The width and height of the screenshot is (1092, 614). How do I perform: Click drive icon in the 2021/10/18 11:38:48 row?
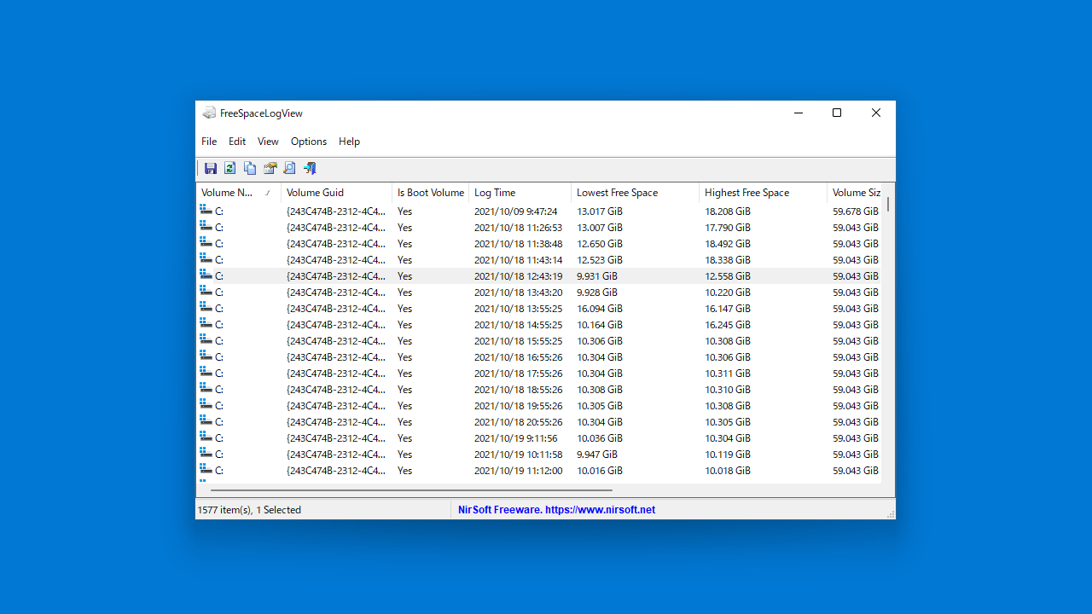(206, 242)
